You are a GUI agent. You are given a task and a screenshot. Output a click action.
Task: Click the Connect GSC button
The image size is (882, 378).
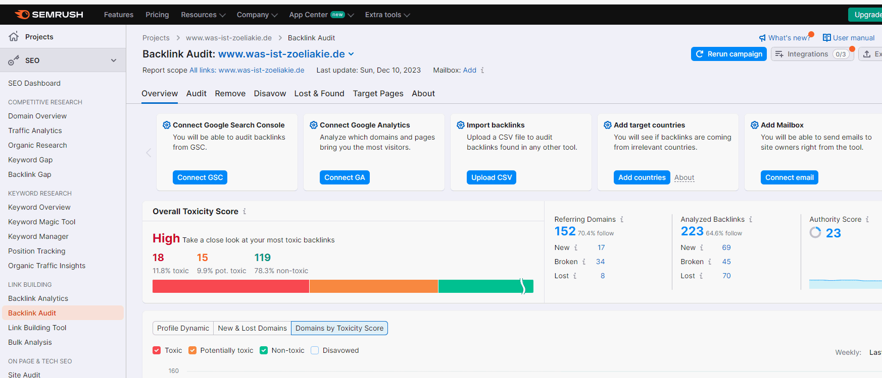200,177
